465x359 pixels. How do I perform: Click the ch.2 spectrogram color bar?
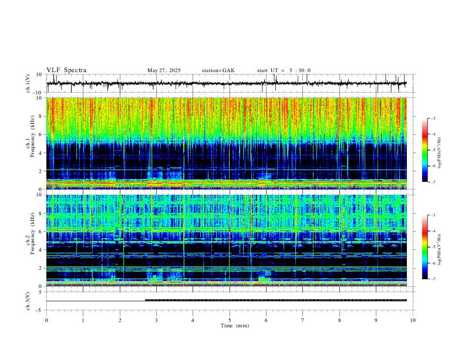[424, 247]
